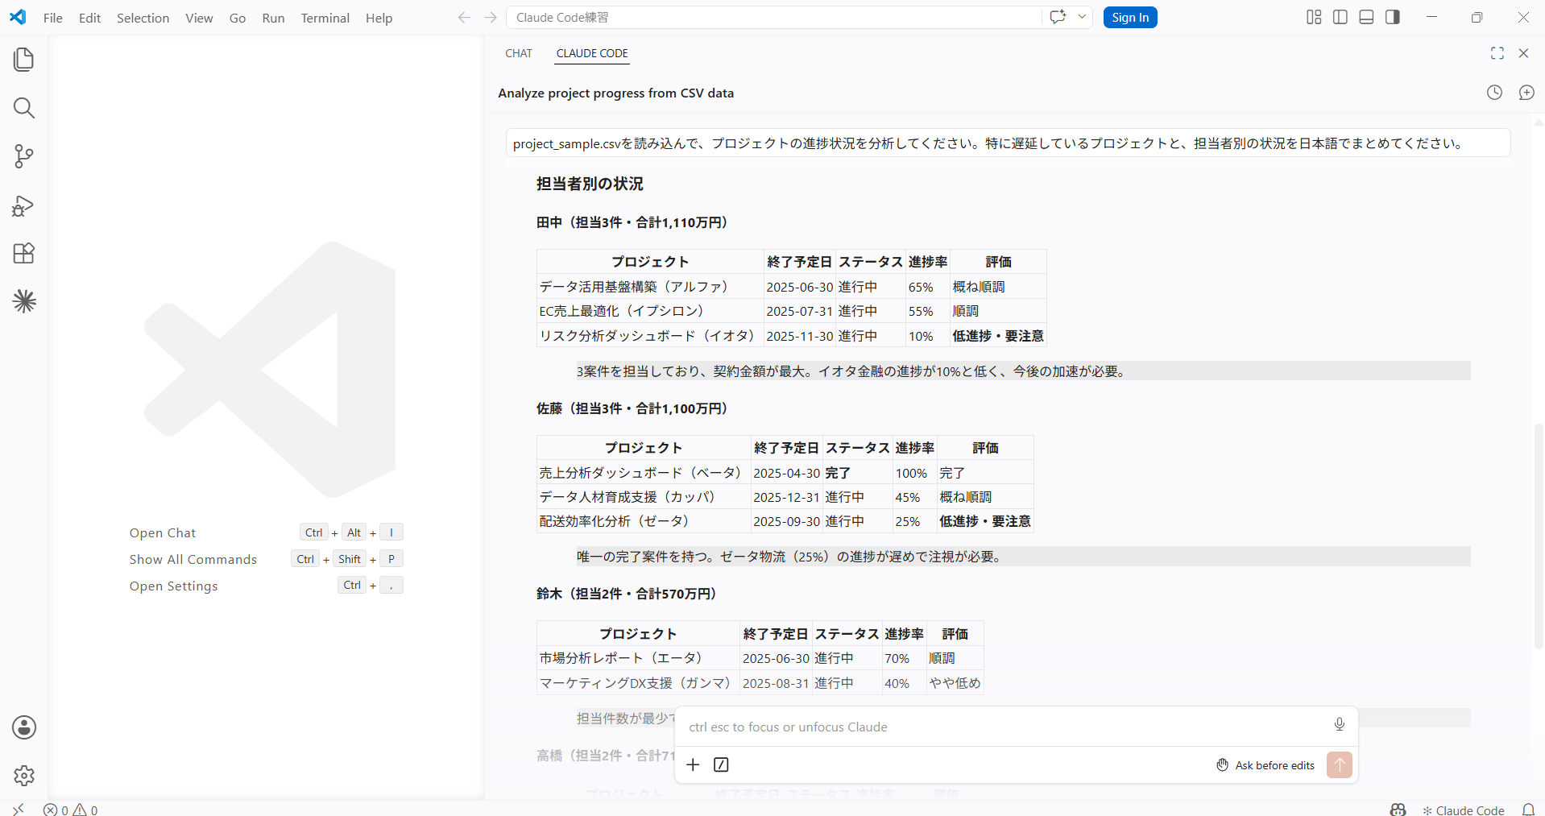1545x816 pixels.
Task: Switch to the CHAT tab
Action: pyautogui.click(x=519, y=53)
